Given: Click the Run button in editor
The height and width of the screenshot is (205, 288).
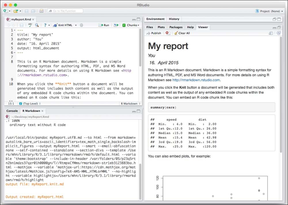Looking at the screenshot, I should [x=104, y=25].
